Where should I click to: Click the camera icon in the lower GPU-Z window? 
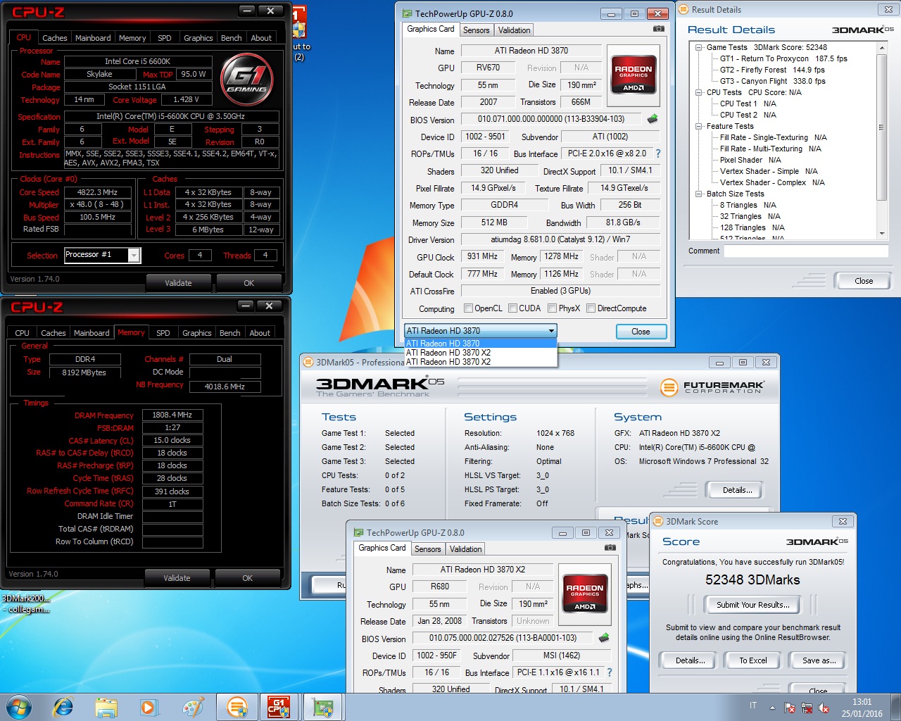pos(610,548)
